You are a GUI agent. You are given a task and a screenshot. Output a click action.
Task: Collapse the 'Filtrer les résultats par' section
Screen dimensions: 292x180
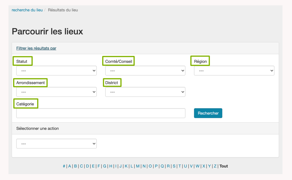tap(36, 48)
